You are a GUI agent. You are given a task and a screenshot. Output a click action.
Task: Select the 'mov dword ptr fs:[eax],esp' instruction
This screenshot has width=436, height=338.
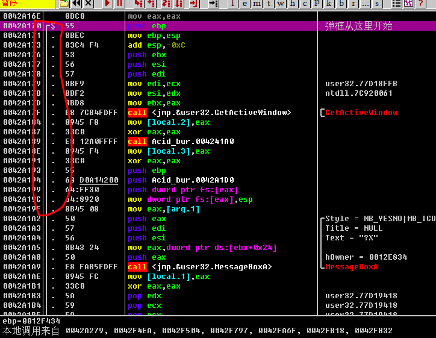190,199
